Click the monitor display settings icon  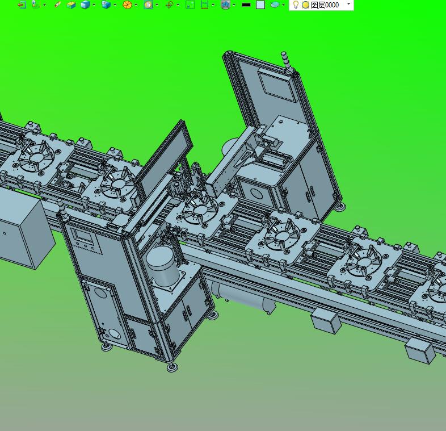[225, 5]
